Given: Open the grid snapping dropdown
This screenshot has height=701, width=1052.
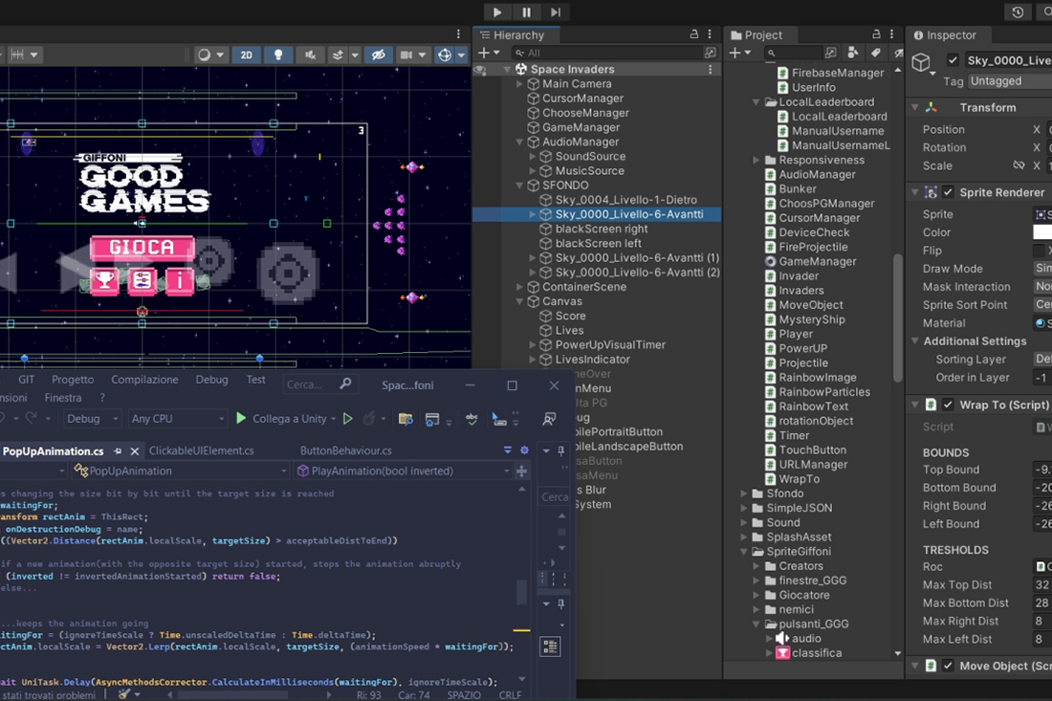Looking at the screenshot, I should coord(24,55).
